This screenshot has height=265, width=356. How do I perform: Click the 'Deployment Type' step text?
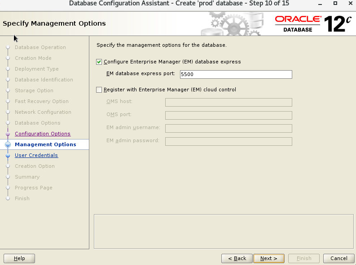click(x=37, y=69)
